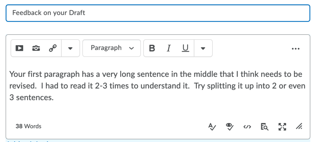
Task: Click the Insert Image camera icon
Action: click(36, 48)
